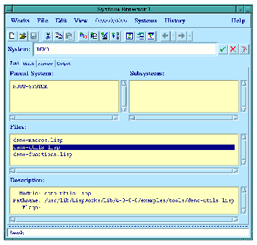Open the Description menu
Screen dimensions: 257x245
coord(111,20)
